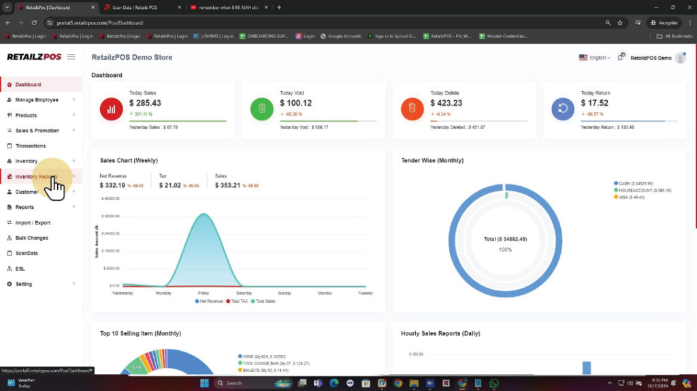
Task: Open the ScanData sidebar link
Action: (x=27, y=254)
